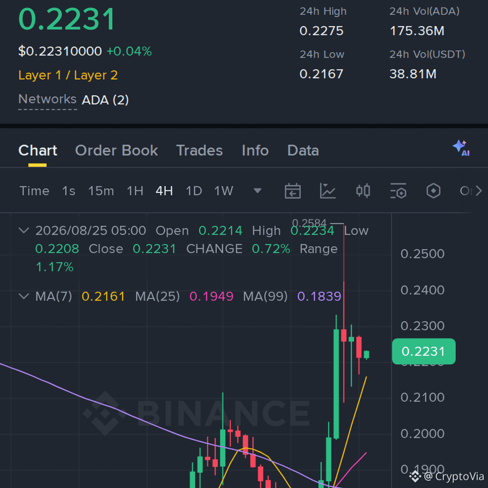488x488 pixels.
Task: Collapse the candle OHLC info row
Action: pos(24,230)
